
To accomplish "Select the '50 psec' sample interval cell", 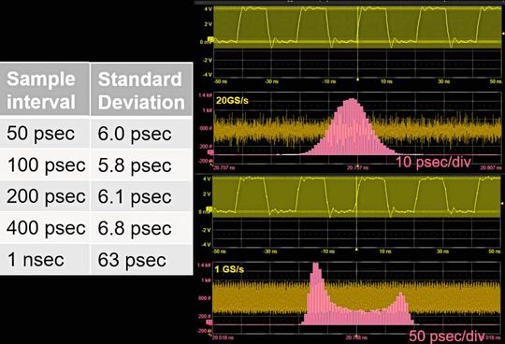I will tap(45, 133).
